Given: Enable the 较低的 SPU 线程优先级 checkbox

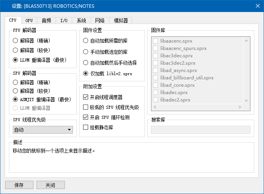Looking at the screenshot, I should tap(86, 107).
